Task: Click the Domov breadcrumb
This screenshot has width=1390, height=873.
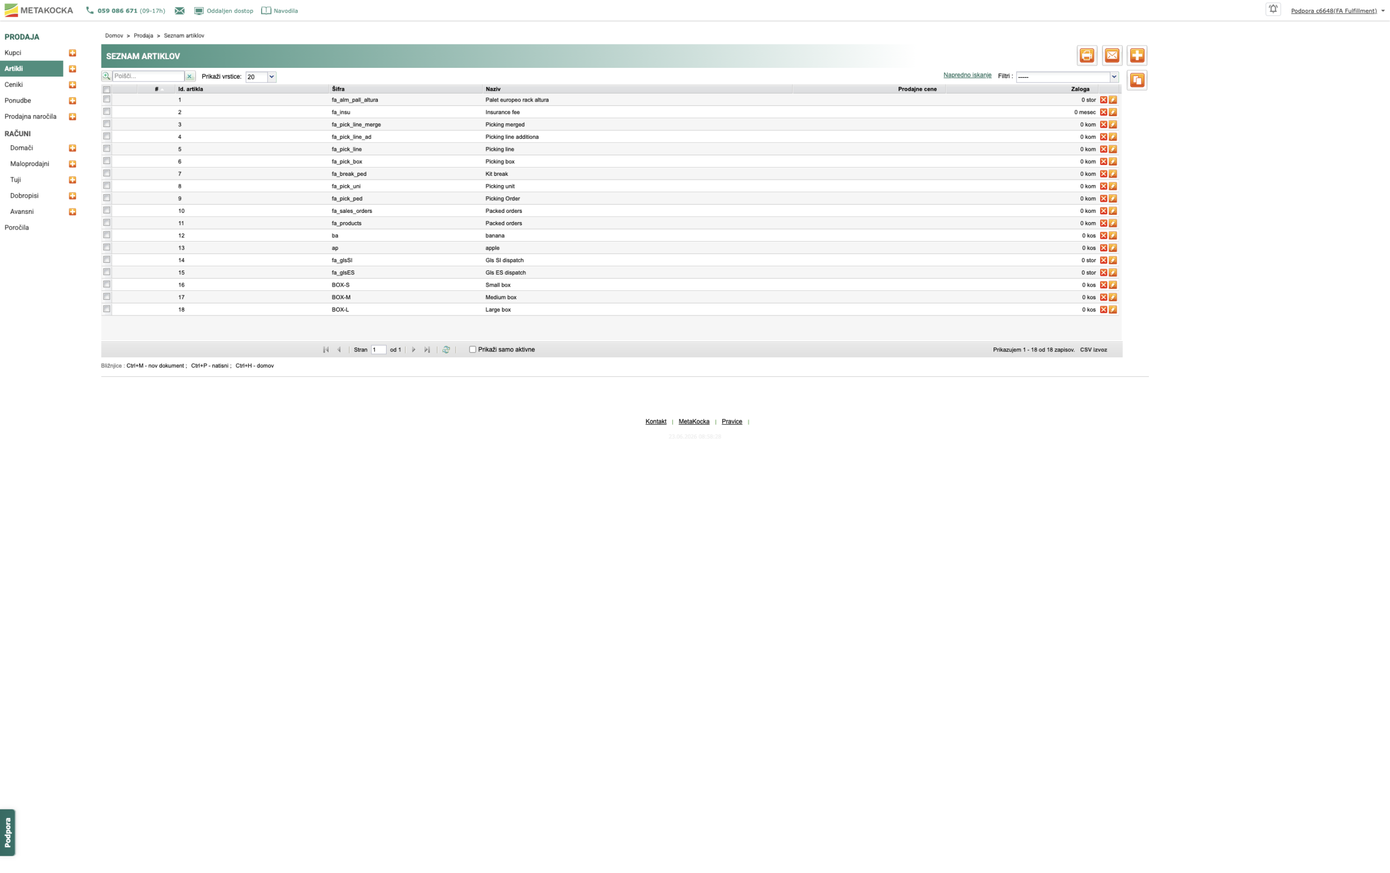Action: 113,36
